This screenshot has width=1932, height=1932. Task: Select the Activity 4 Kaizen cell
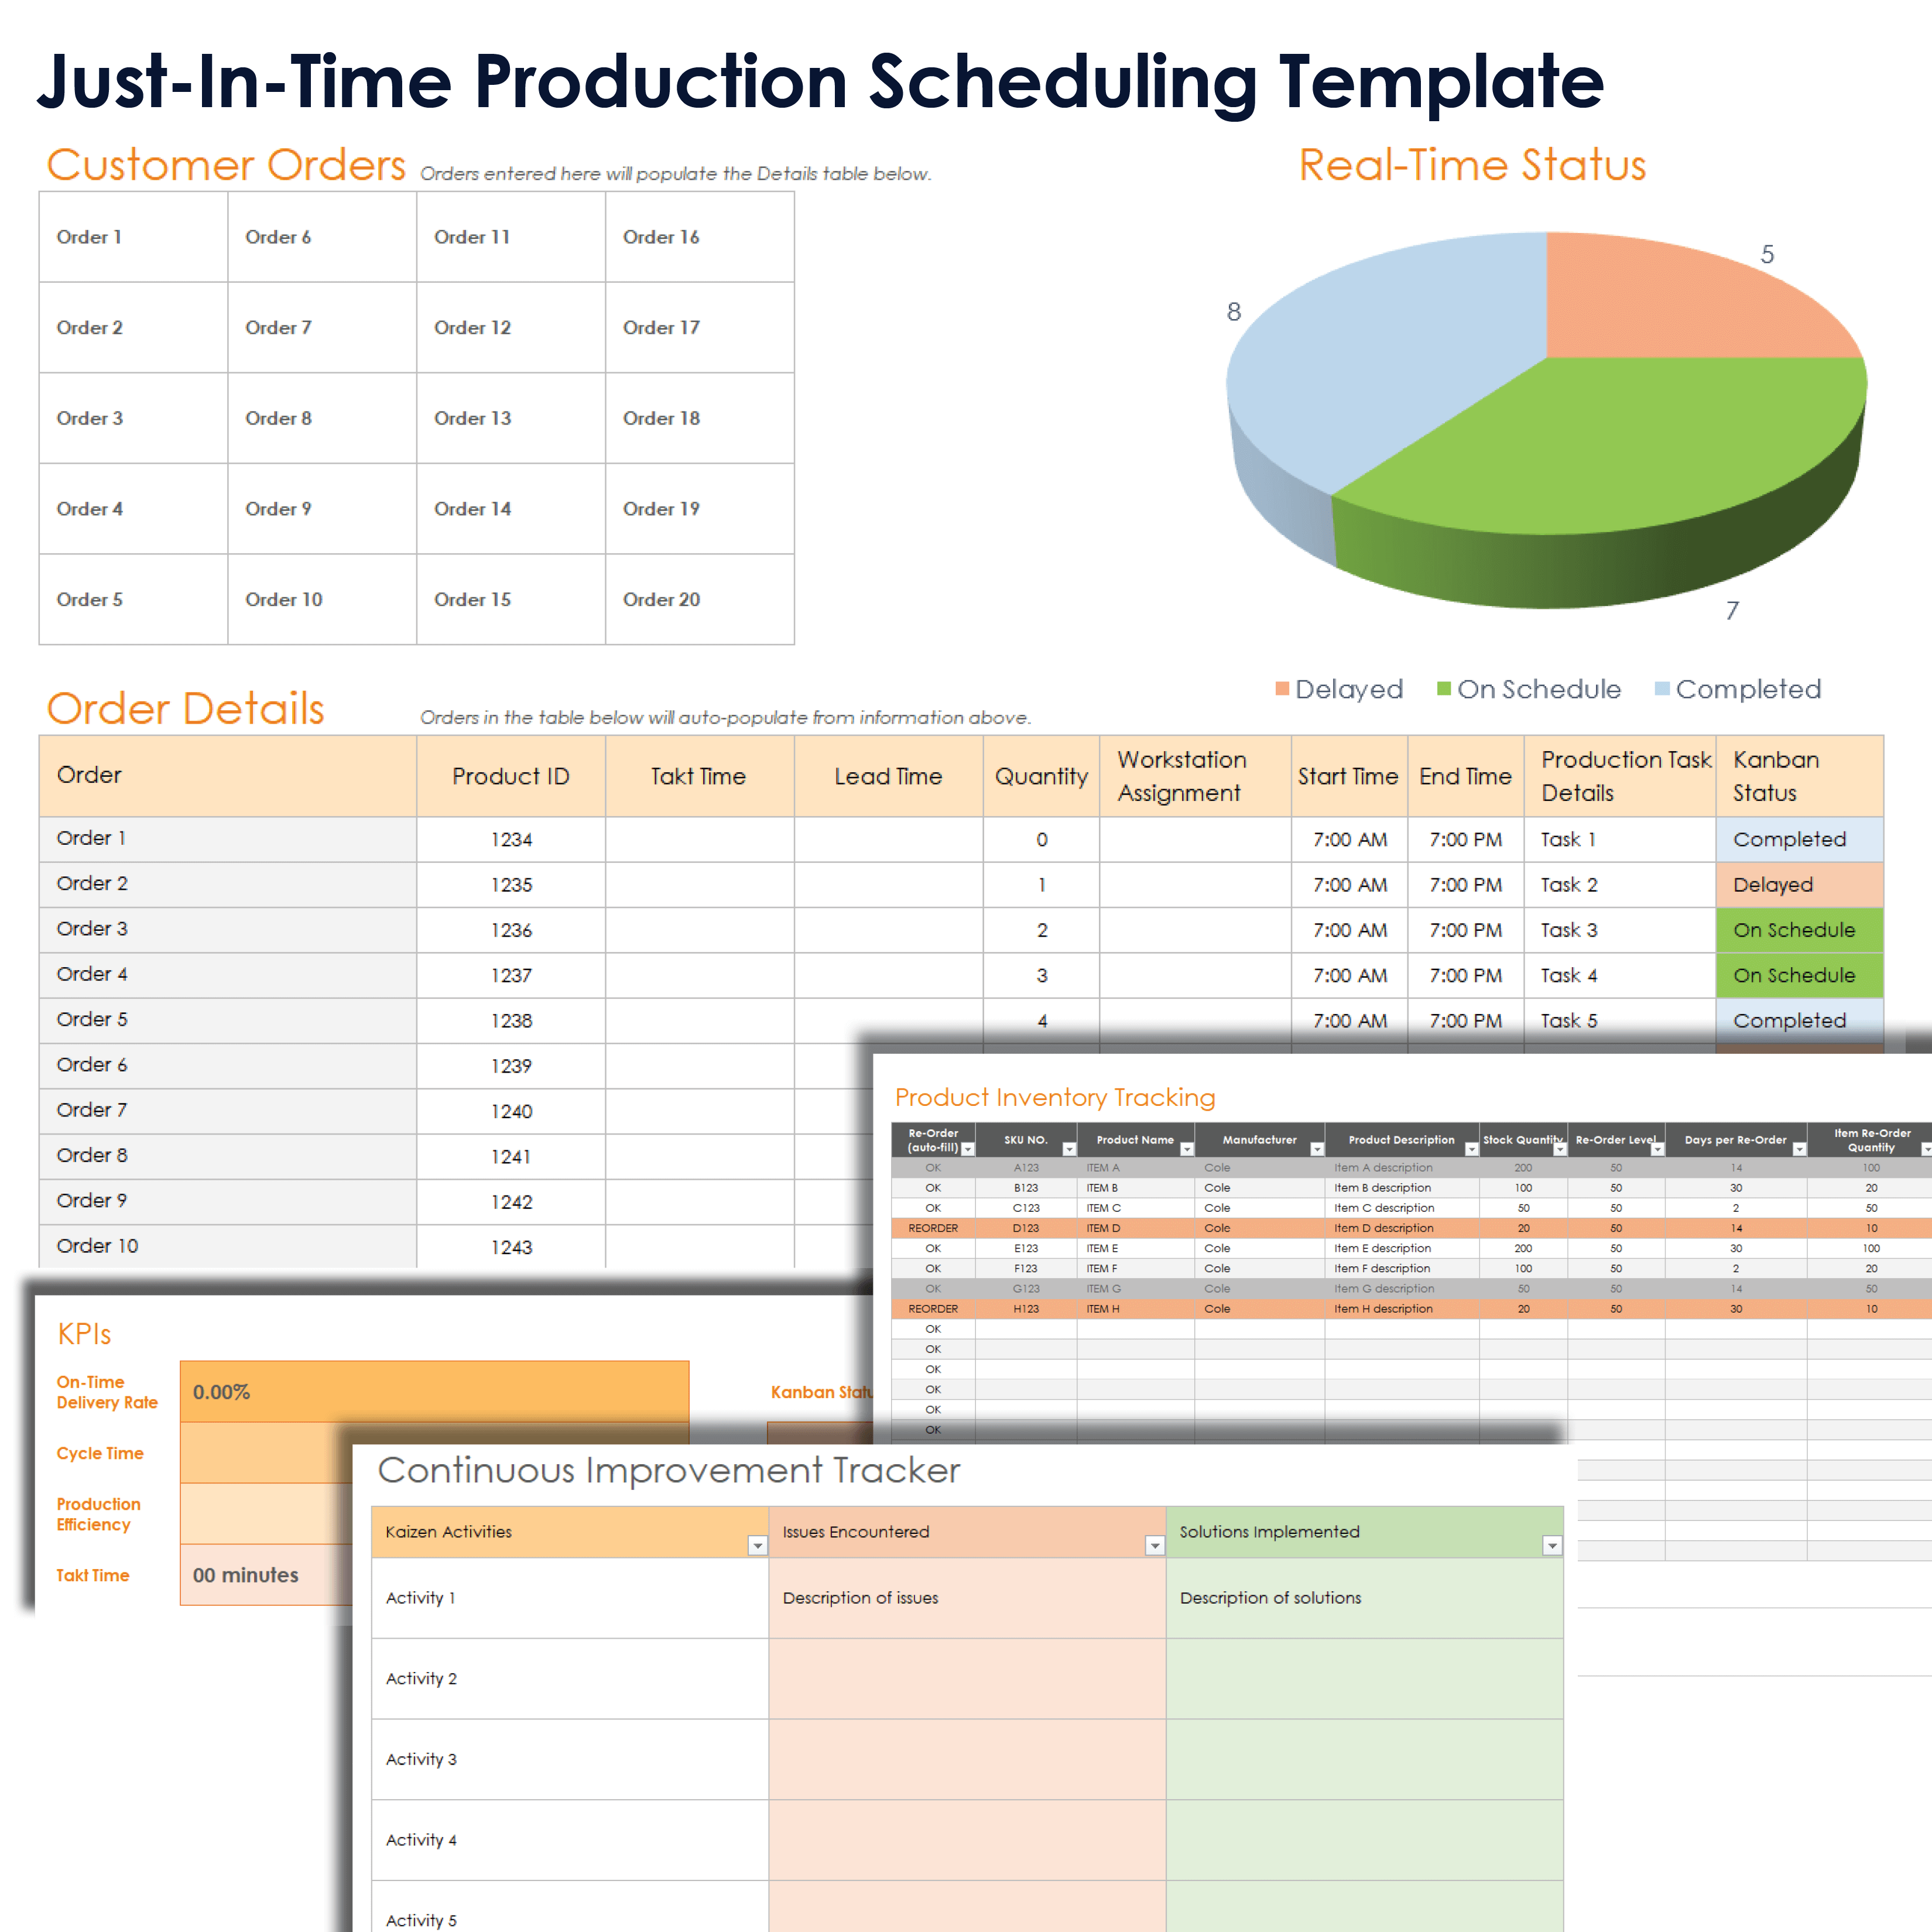coord(570,1840)
